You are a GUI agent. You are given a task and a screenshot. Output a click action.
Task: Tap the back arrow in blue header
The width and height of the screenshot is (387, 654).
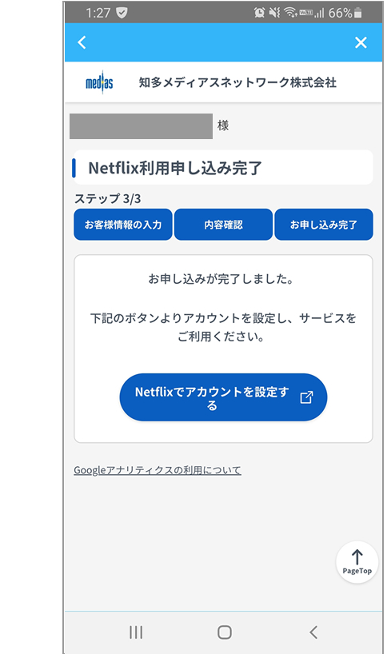(82, 42)
